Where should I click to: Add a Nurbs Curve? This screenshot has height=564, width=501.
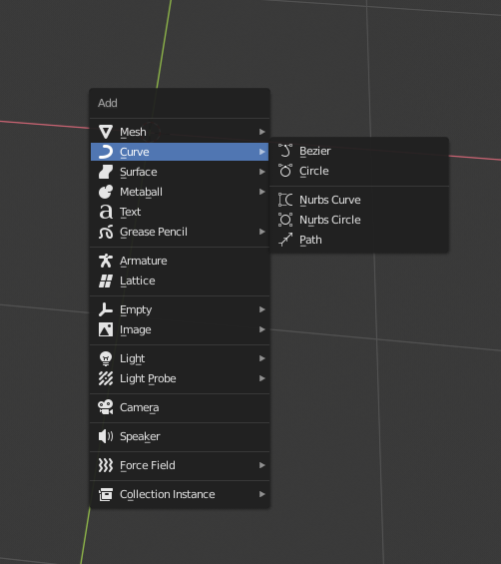tap(359, 200)
